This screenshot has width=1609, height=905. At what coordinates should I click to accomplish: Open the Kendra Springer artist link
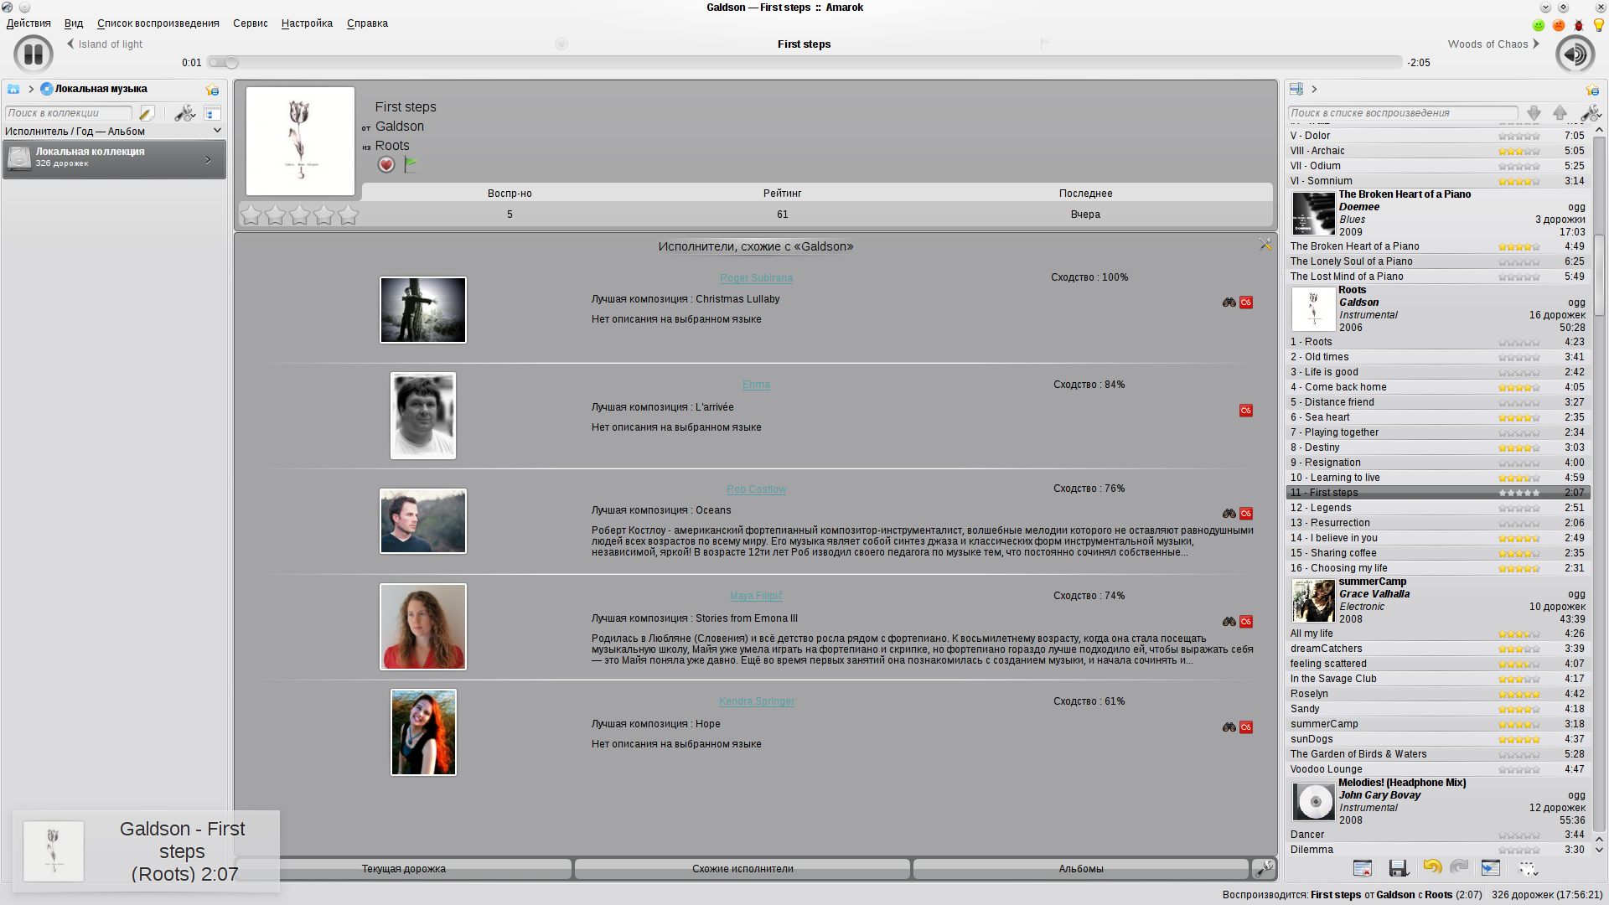coord(757,701)
